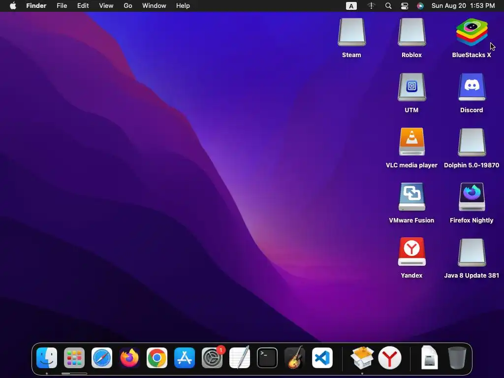Open the Trash from the Dock
This screenshot has height=378, width=504.
coord(457,358)
